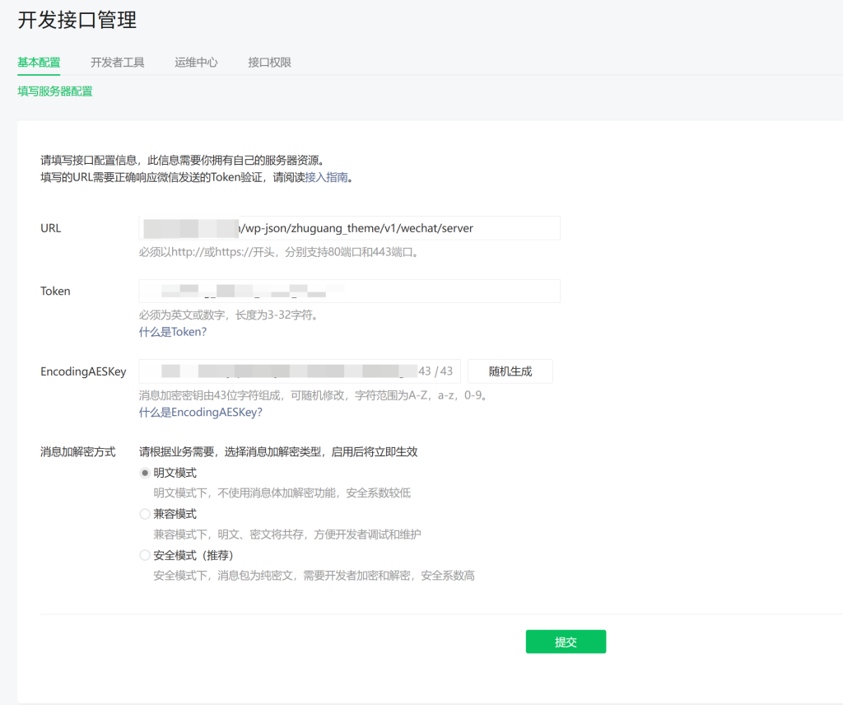
Task: Open the 接入指南 guide link
Action: click(x=327, y=177)
